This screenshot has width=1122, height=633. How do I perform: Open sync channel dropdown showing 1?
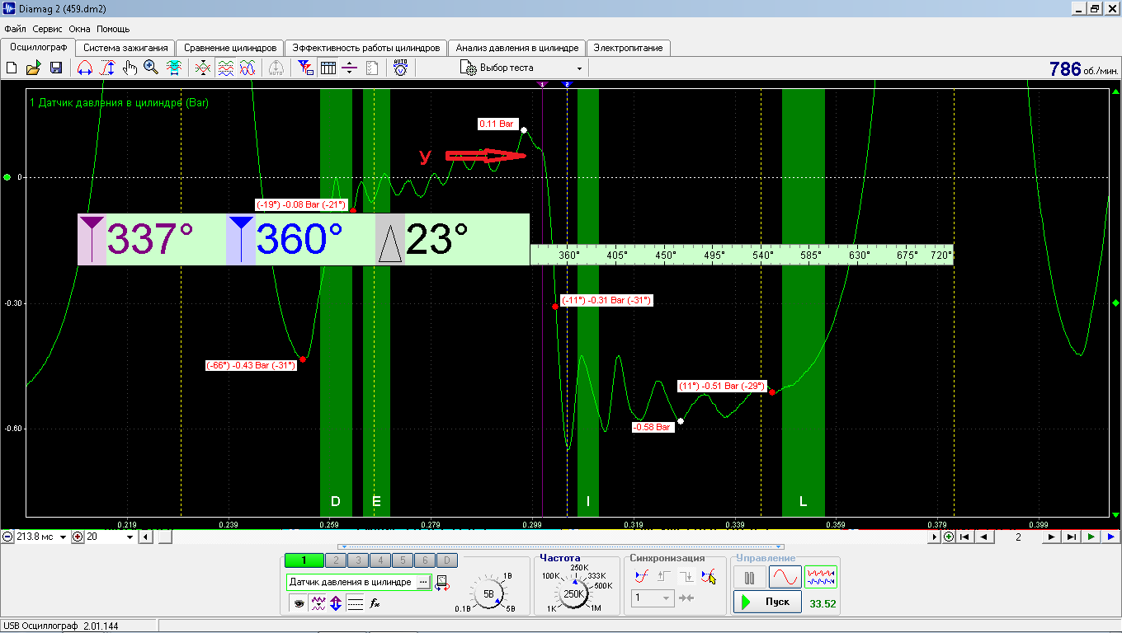653,598
